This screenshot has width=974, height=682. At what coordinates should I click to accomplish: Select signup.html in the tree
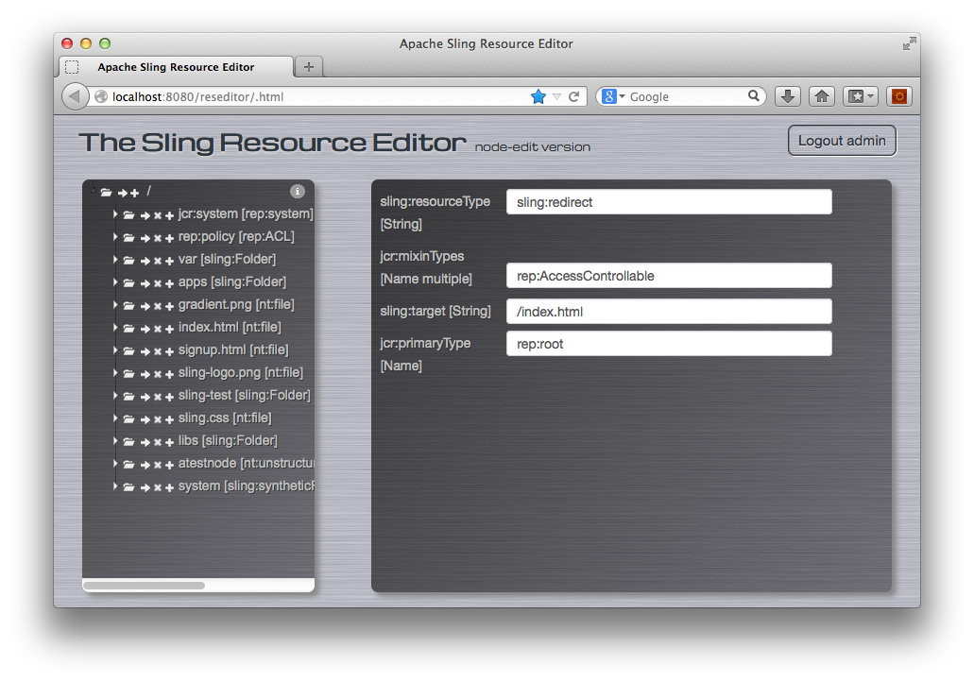tap(232, 350)
